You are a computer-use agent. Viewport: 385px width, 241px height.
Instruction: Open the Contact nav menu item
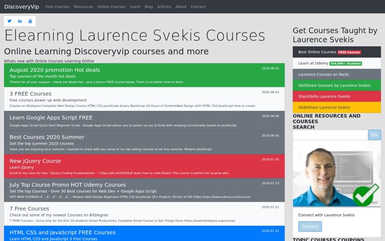click(x=198, y=6)
